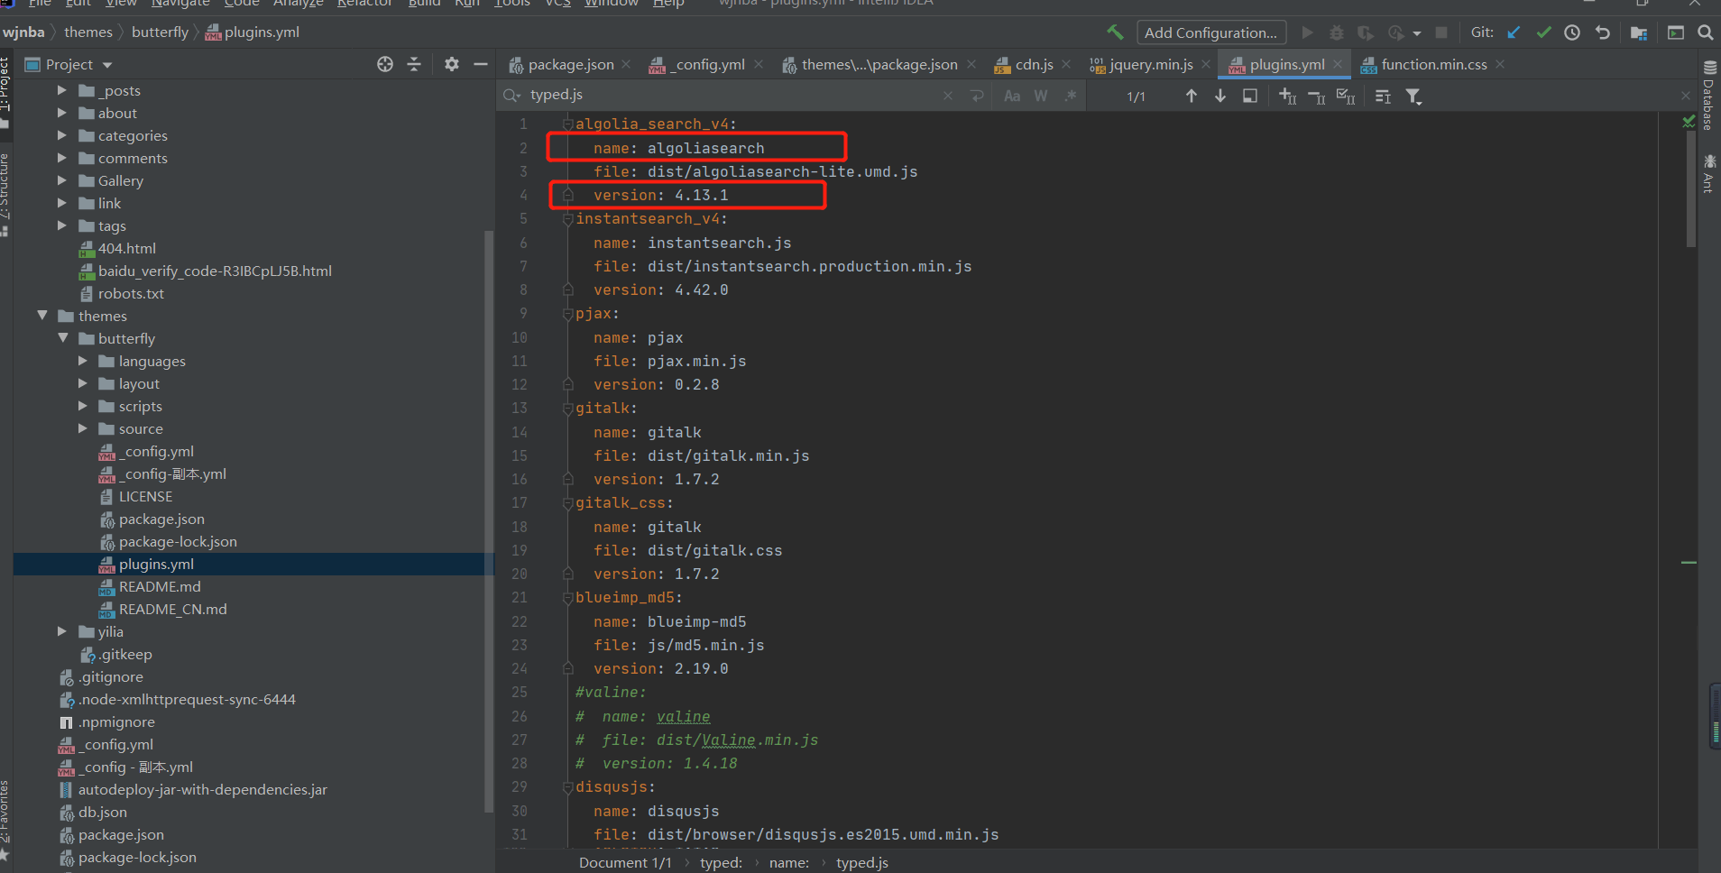Collapse all in Project panel
Image resolution: width=1721 pixels, height=873 pixels.
pyautogui.click(x=414, y=64)
